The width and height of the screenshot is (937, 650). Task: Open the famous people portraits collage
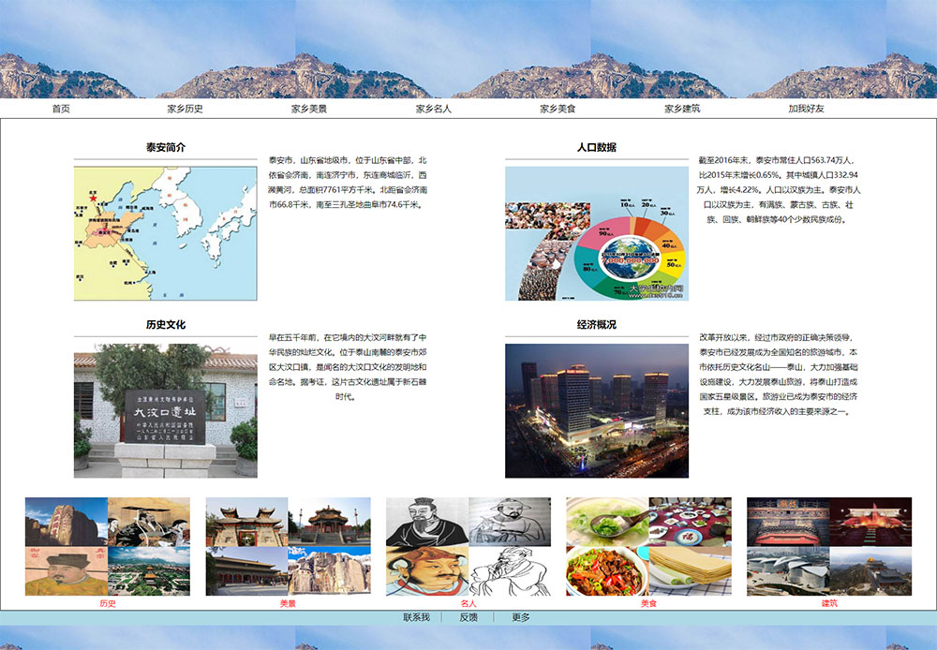pyautogui.click(x=468, y=547)
